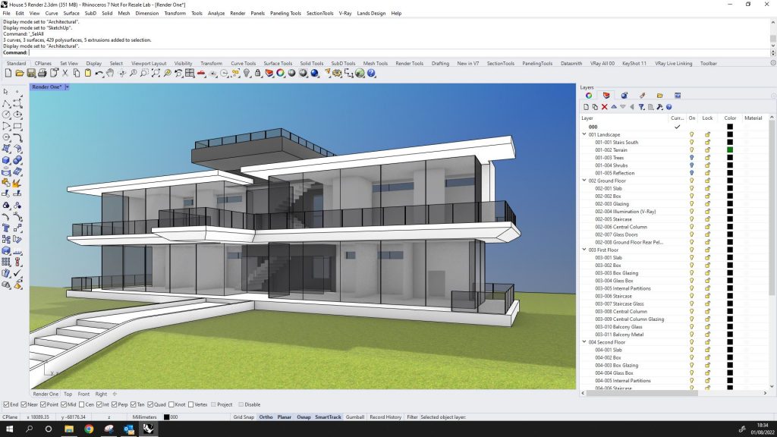Toggle Osnap in the status bar
The image size is (777, 437).
tap(304, 417)
